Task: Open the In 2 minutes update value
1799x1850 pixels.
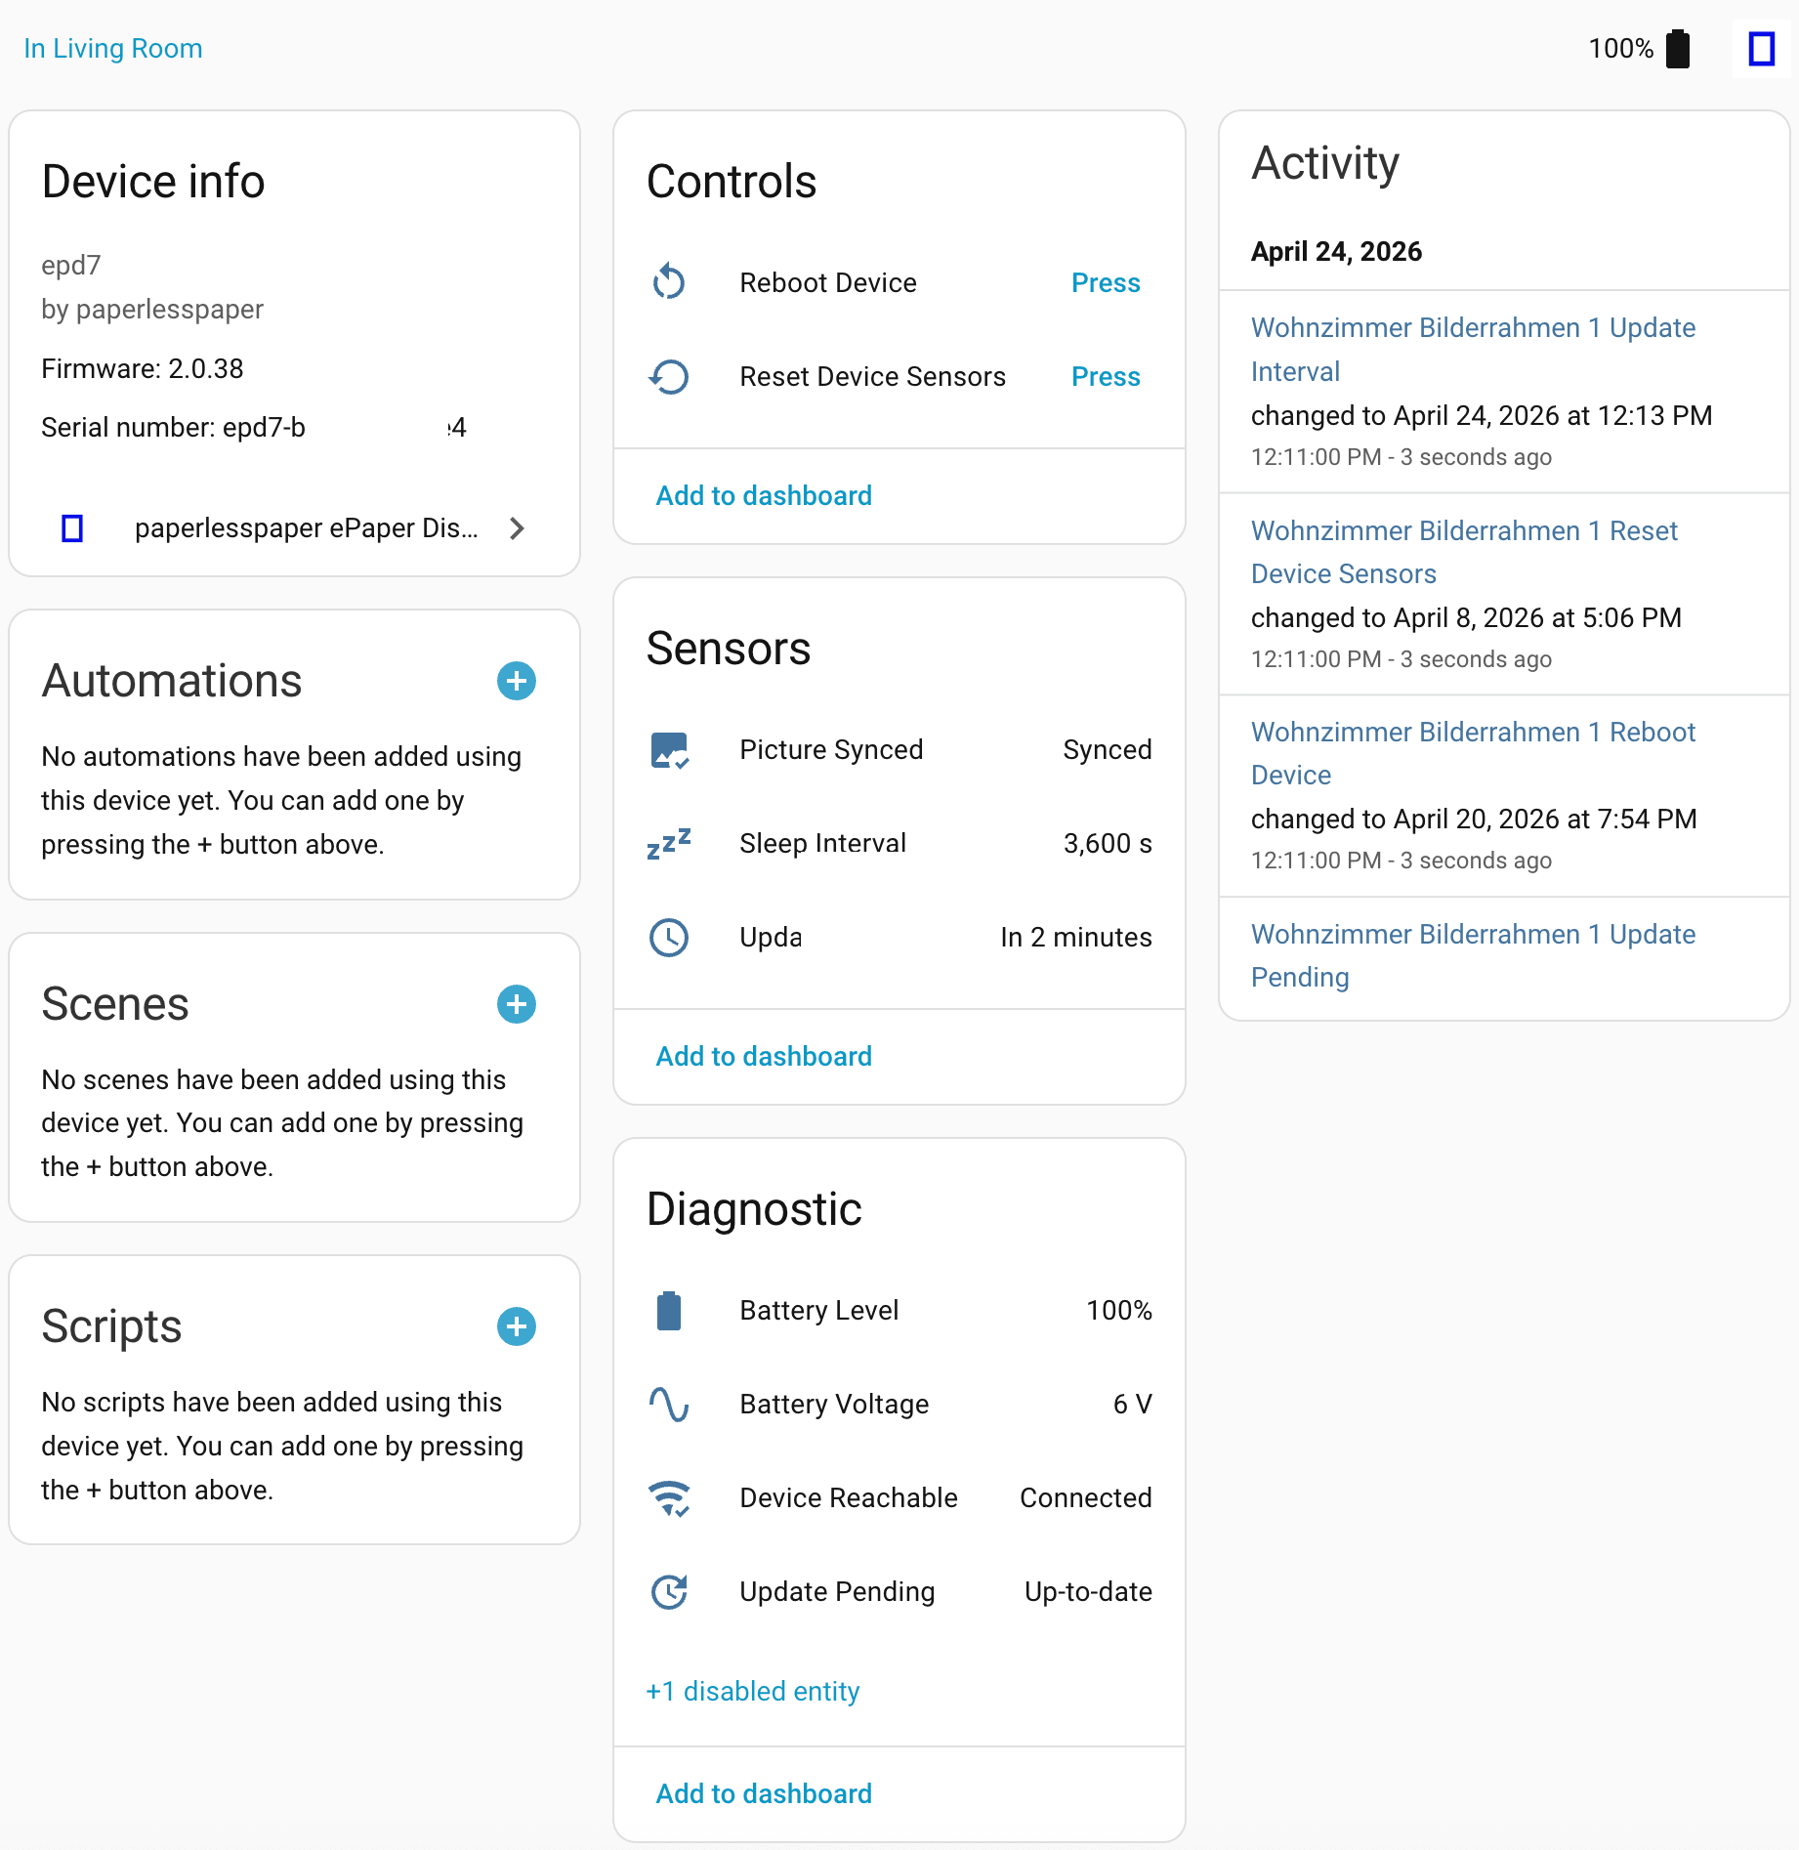Action: click(1076, 937)
